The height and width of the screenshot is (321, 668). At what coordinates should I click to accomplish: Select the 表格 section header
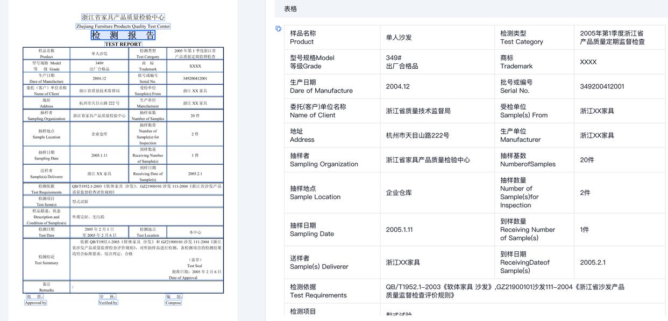(290, 9)
